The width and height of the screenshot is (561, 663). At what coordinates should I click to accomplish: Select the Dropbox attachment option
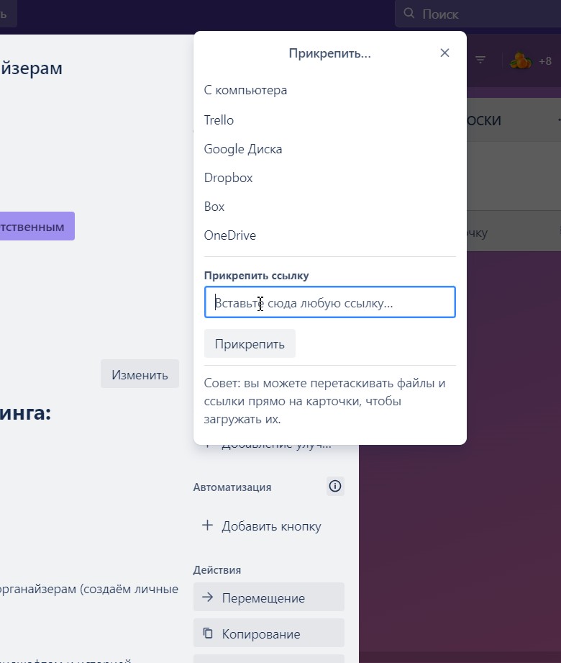point(228,177)
